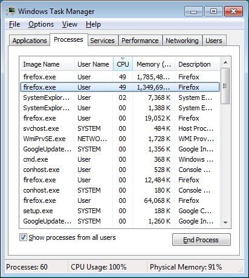Switch to the Performance tab
The height and width of the screenshot is (278, 249).
click(140, 41)
